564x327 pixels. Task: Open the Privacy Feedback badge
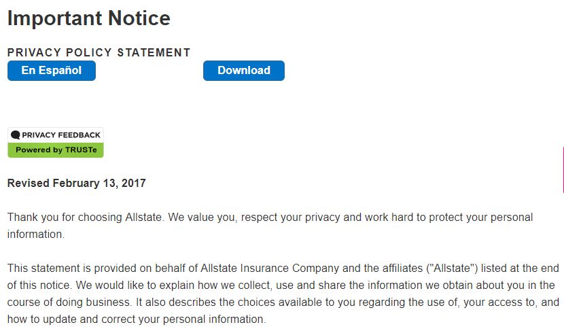pyautogui.click(x=56, y=143)
